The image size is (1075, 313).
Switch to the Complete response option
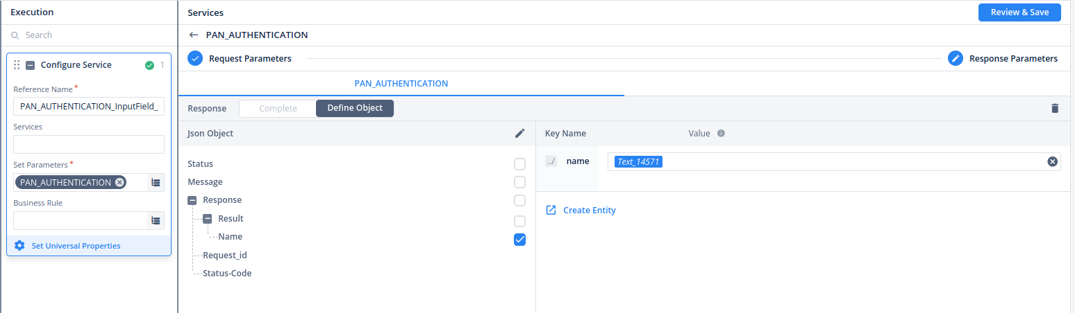(278, 108)
